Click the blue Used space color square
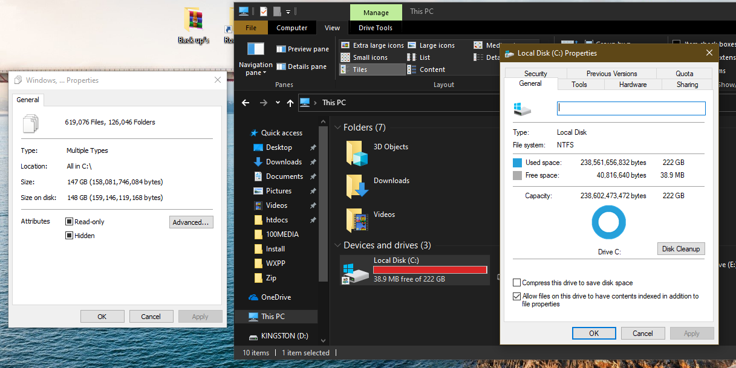The height and width of the screenshot is (368, 736). [517, 163]
